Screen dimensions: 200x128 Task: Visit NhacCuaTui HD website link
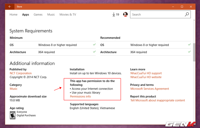tap(146, 77)
